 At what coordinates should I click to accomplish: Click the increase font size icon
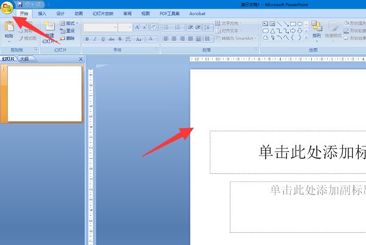coord(137,27)
